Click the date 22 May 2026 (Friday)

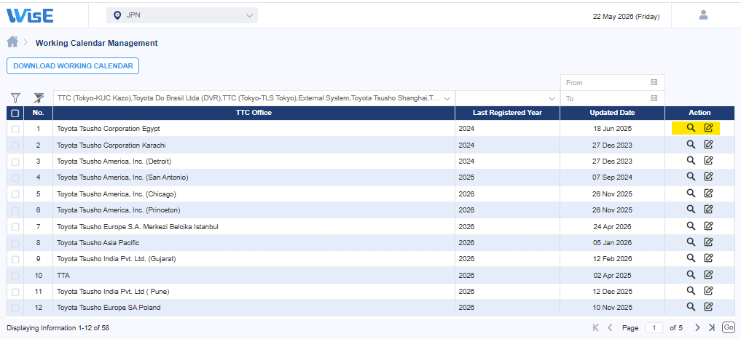pos(626,16)
